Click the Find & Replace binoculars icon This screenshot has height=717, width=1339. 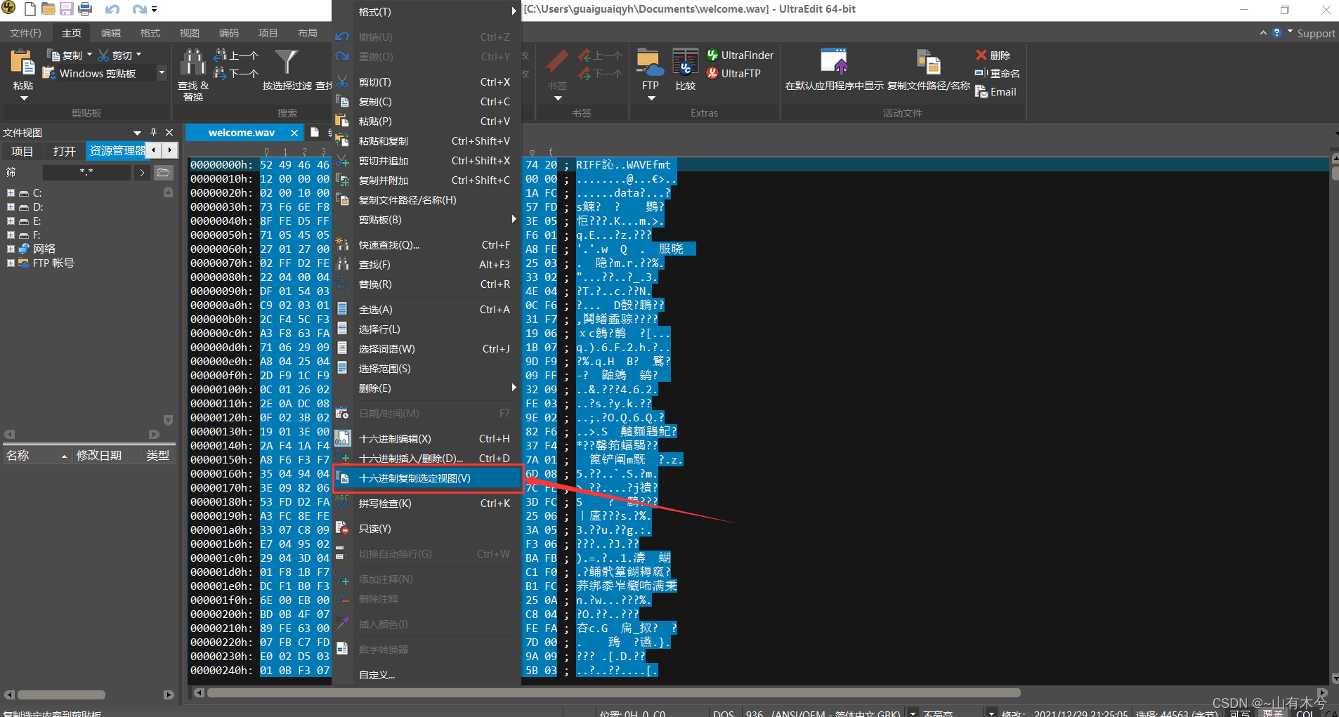[x=192, y=63]
